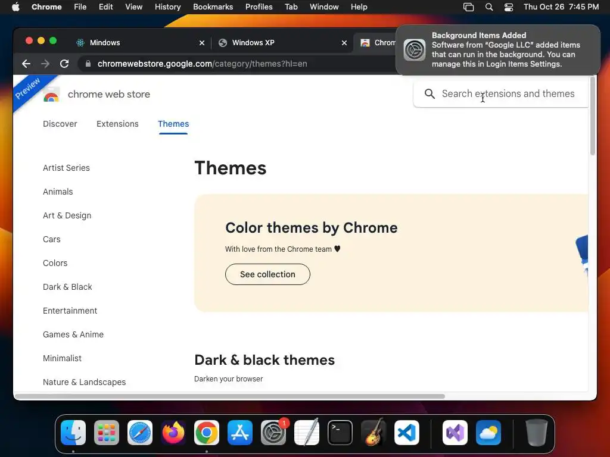Open the History menu
The height and width of the screenshot is (457, 610).
tap(167, 7)
